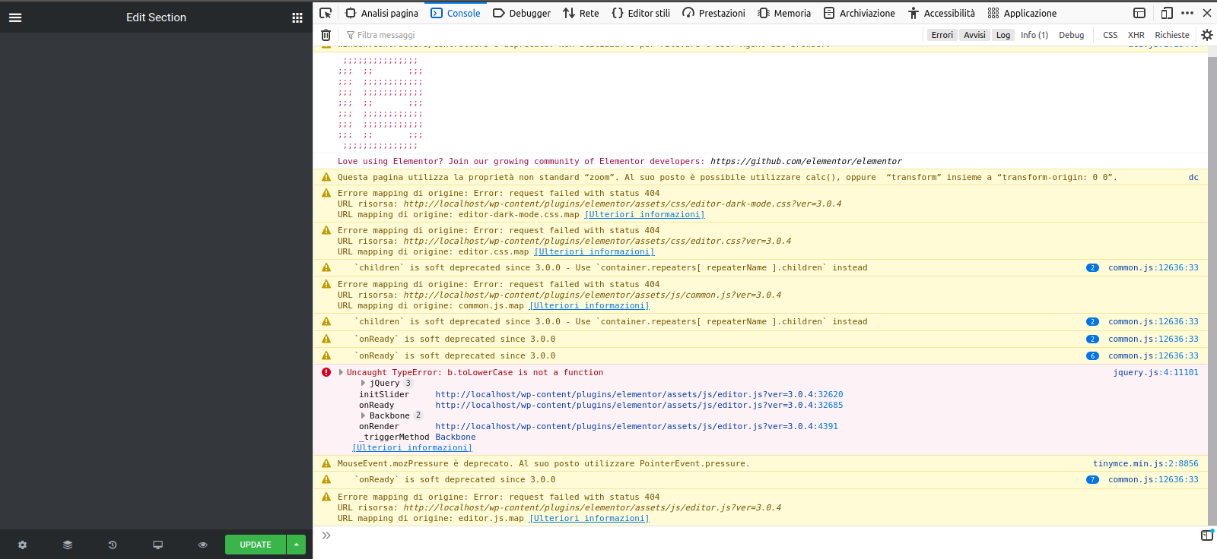
Task: Open onReady editor.js:32685 source link
Action: [x=639, y=405]
